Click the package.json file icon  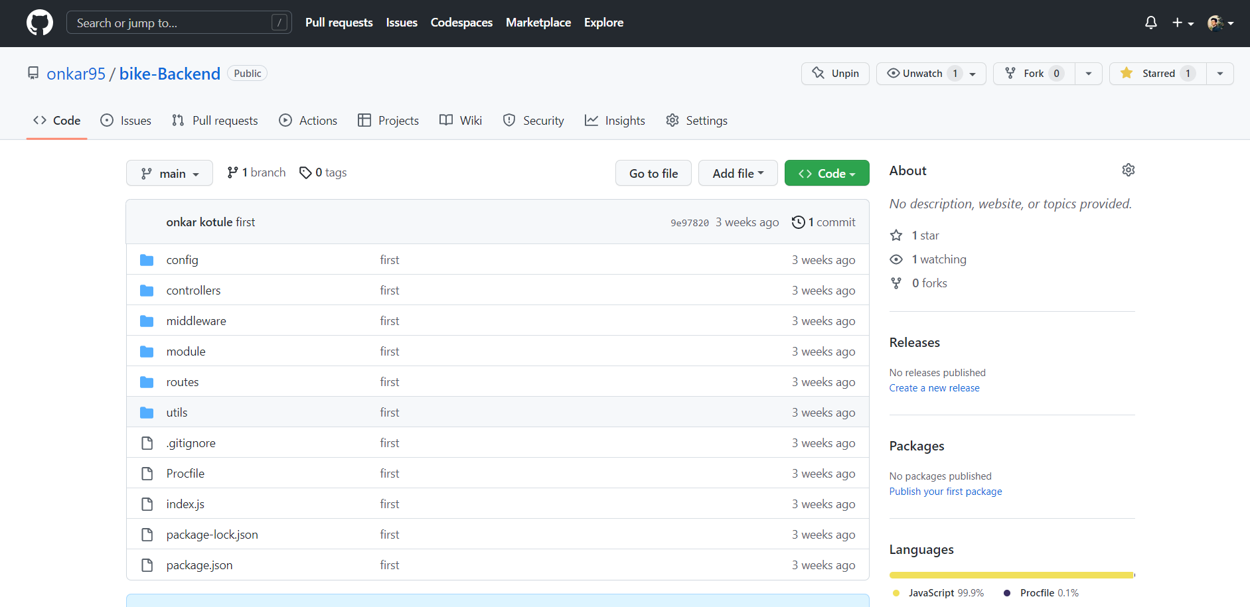pos(147,565)
